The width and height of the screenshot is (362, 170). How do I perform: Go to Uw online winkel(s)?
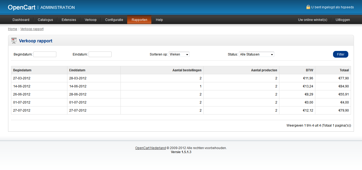point(313,20)
